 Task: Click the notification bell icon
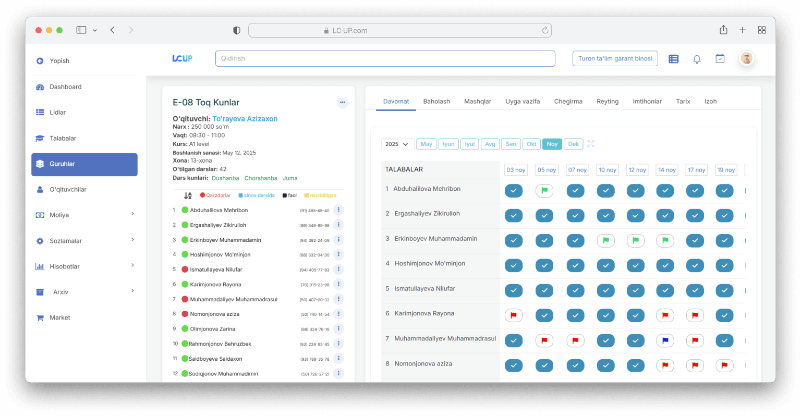point(697,59)
